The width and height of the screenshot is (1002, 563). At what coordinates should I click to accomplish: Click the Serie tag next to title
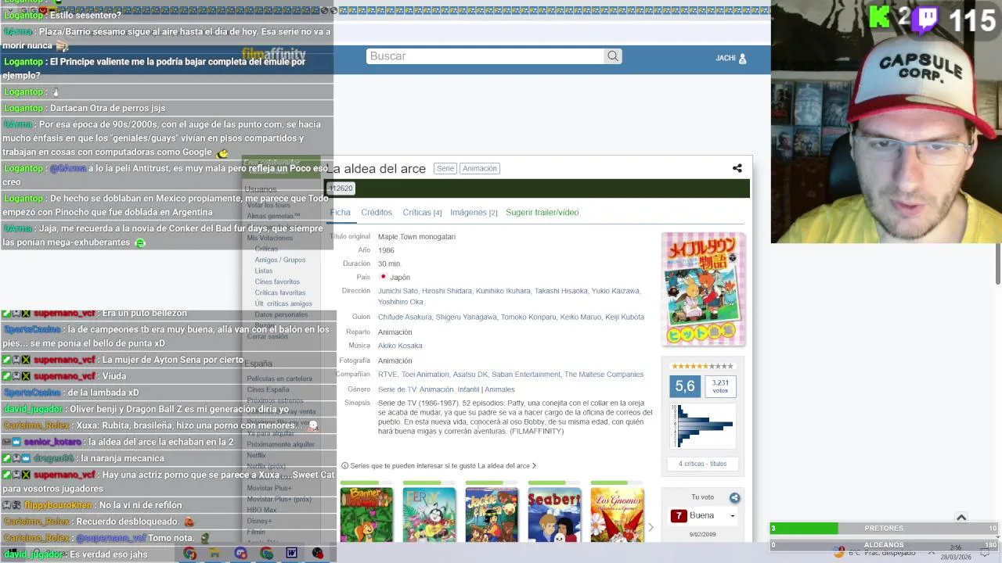tap(445, 168)
